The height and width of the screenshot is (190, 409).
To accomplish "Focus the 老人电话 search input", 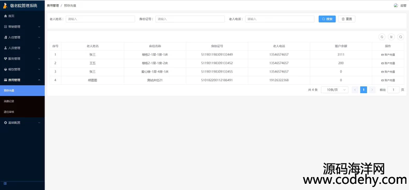I will click(x=280, y=19).
